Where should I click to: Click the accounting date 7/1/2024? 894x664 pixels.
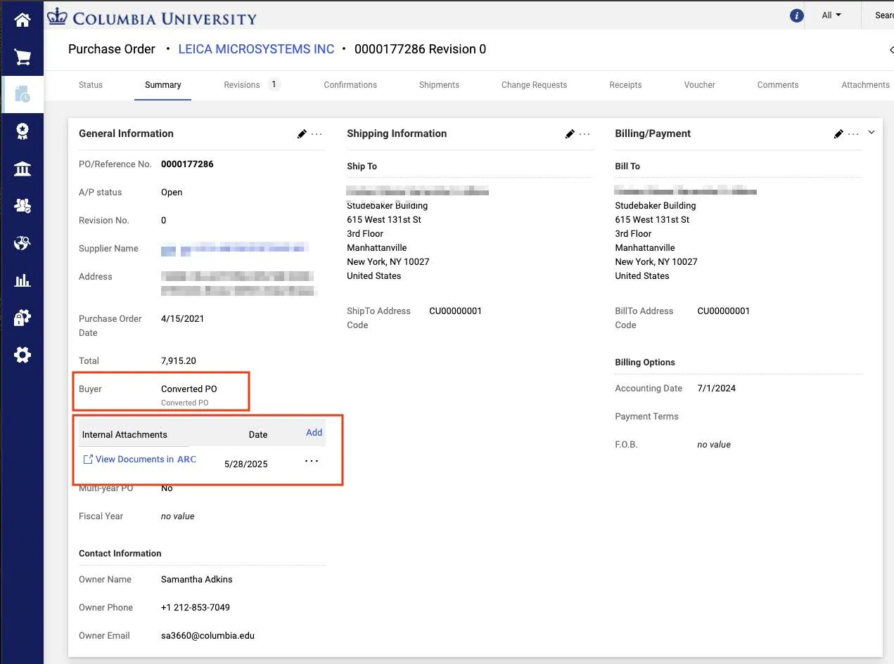[x=717, y=389]
